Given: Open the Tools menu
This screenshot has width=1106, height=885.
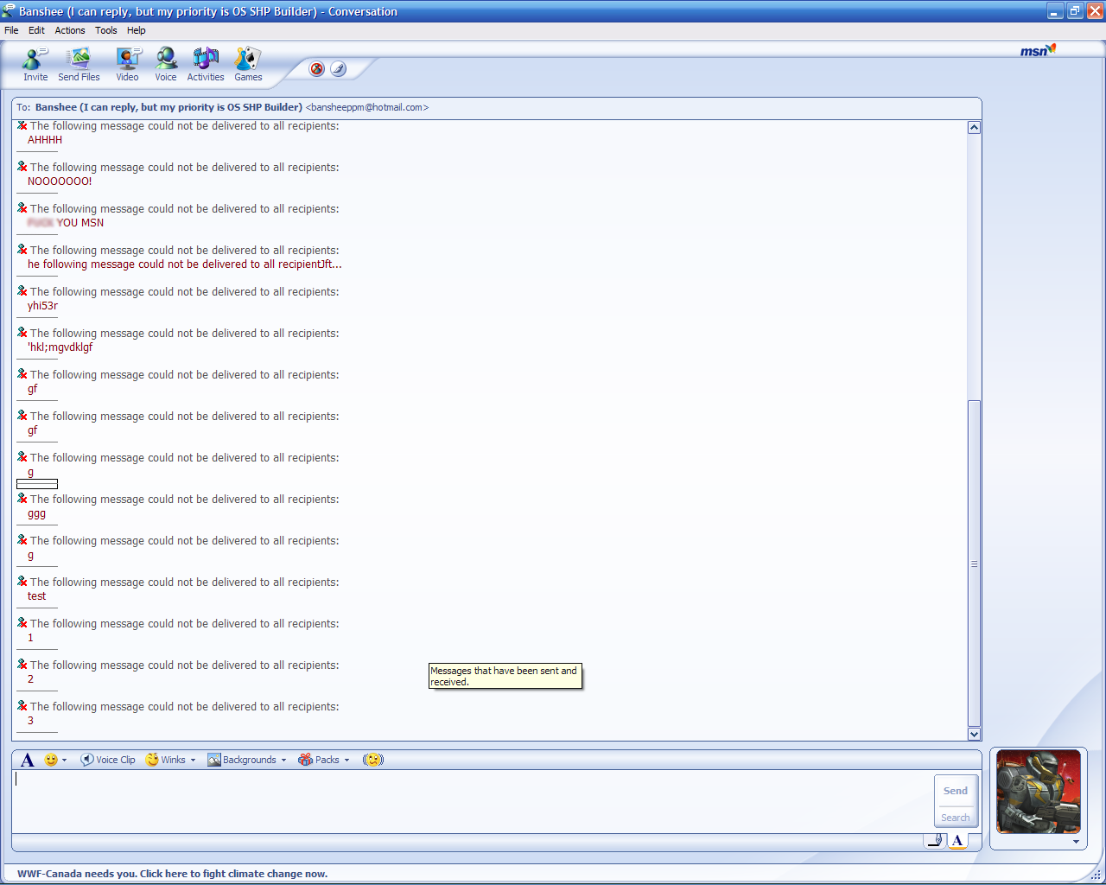Looking at the screenshot, I should click(106, 30).
